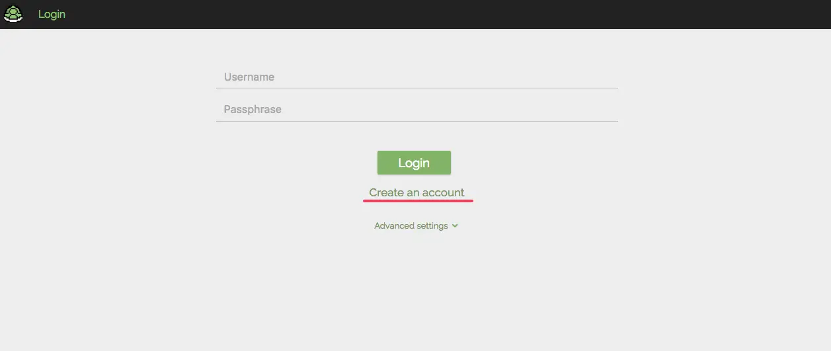Click the turtle logo icon
The image size is (831, 351).
click(x=13, y=14)
